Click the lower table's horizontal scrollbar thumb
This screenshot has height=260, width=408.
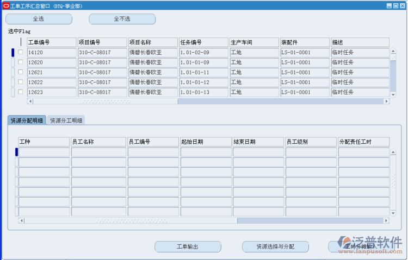131,220
